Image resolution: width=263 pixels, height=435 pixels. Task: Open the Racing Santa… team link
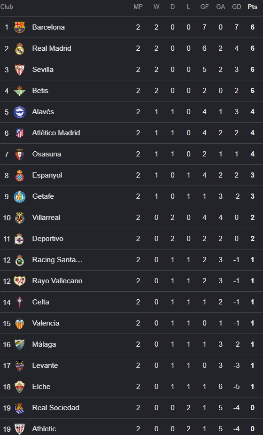click(x=57, y=260)
